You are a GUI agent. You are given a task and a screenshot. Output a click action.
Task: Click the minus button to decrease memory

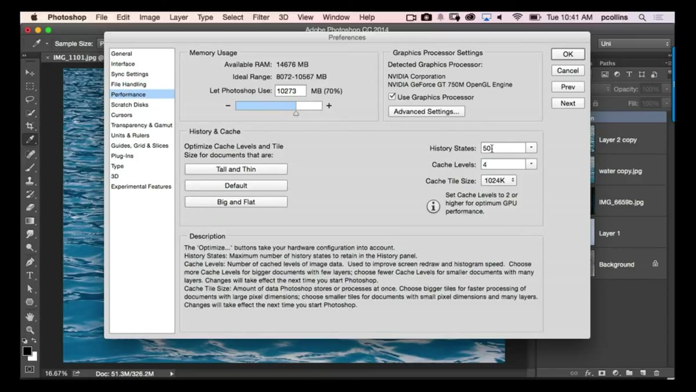(228, 106)
